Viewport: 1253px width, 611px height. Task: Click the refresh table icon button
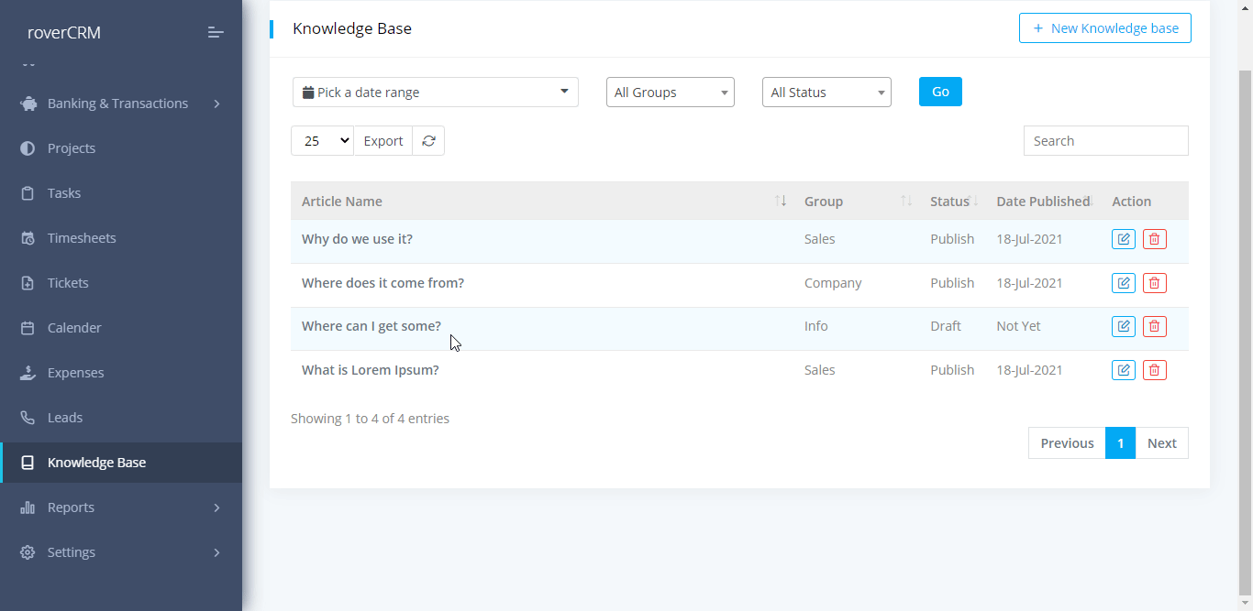coord(428,141)
